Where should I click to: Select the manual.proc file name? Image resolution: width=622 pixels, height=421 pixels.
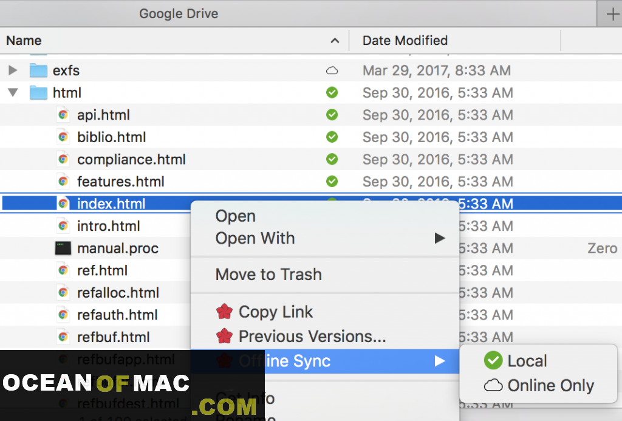[118, 248]
